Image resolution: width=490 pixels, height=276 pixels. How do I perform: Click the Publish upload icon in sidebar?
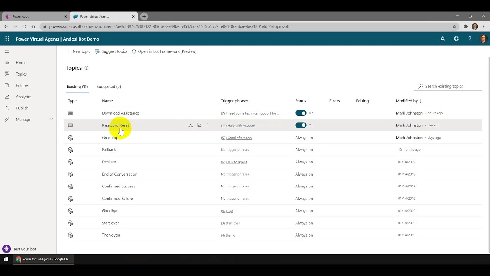pyautogui.click(x=7, y=108)
